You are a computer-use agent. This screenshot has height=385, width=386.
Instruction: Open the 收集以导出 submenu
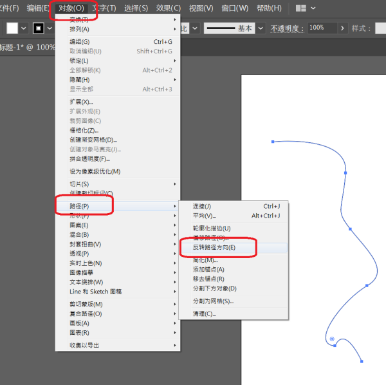tap(118, 345)
